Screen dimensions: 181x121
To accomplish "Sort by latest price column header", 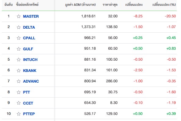I will [x=110, y=5].
